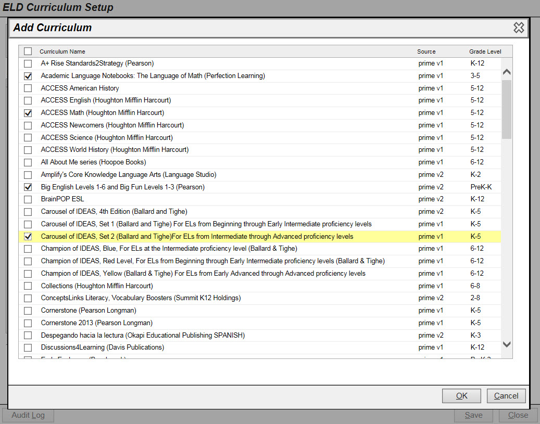This screenshot has height=424, width=540.
Task: Toggle the select-all checkbox in header
Action: 28,52
